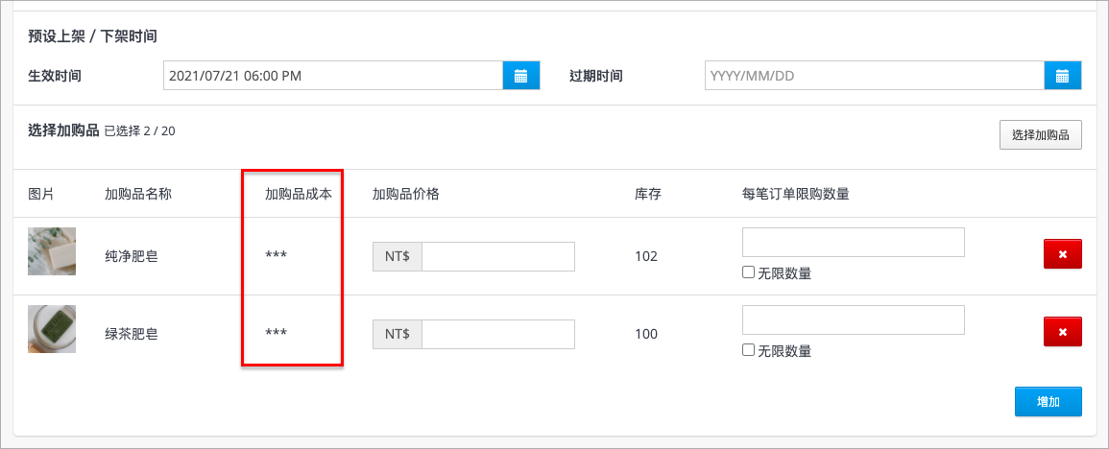The image size is (1109, 449).
Task: Click the 预设上架 / 下架时间 heading
Action: coord(92,36)
